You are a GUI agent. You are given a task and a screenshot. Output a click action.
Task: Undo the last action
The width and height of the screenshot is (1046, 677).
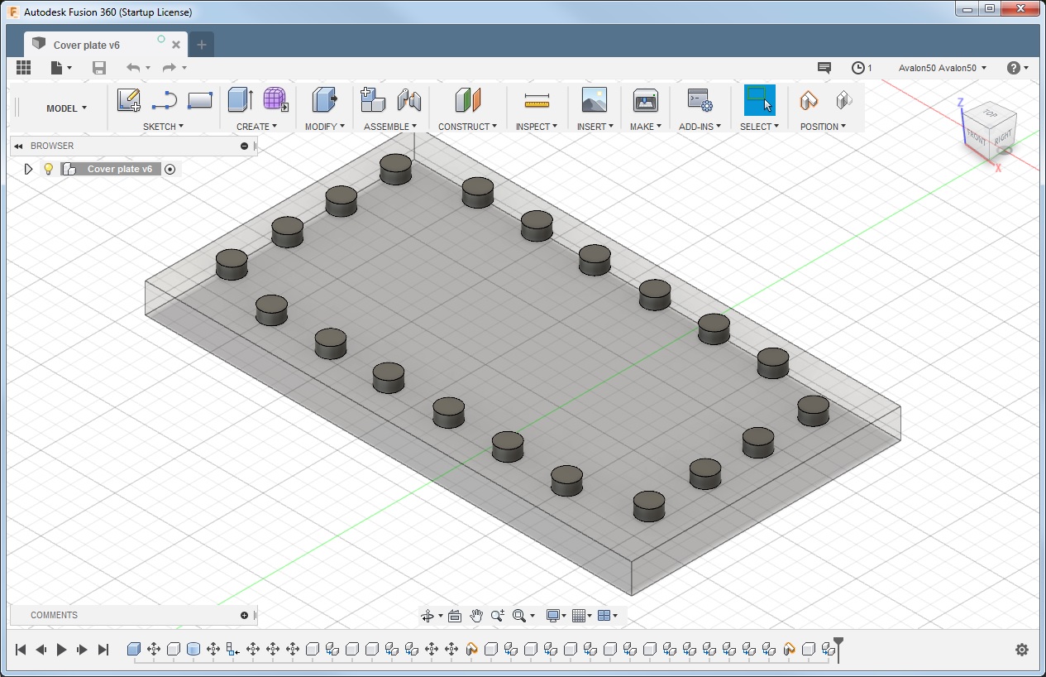[133, 68]
